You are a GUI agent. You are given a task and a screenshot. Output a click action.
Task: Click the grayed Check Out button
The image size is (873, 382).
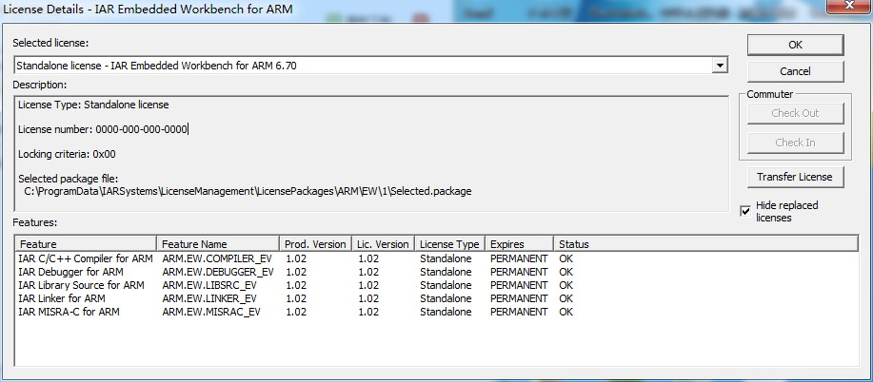(795, 113)
